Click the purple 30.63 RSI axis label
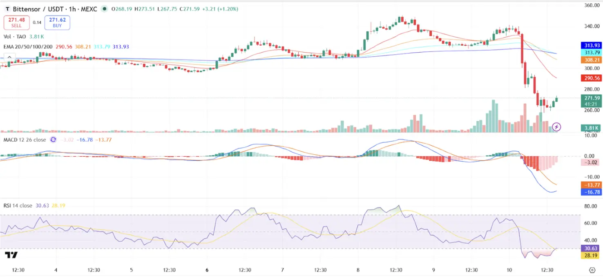The height and width of the screenshot is (280, 603). (x=590, y=248)
